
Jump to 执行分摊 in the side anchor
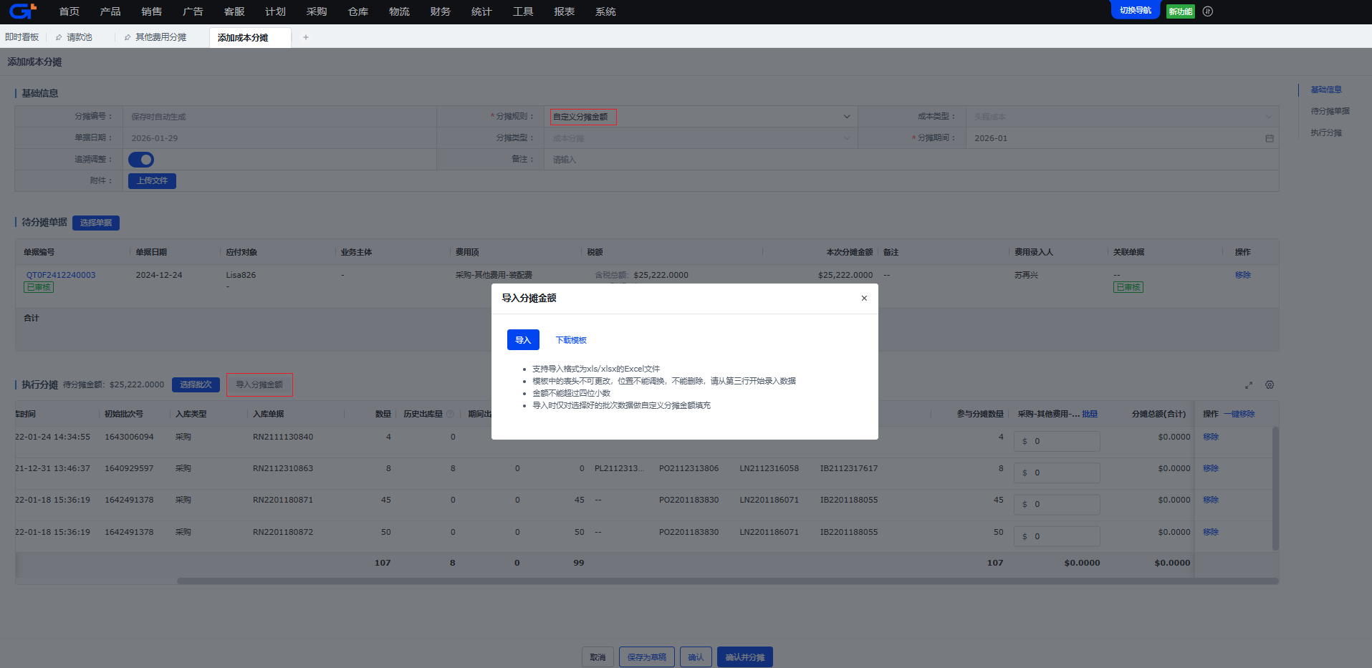[x=1326, y=132]
